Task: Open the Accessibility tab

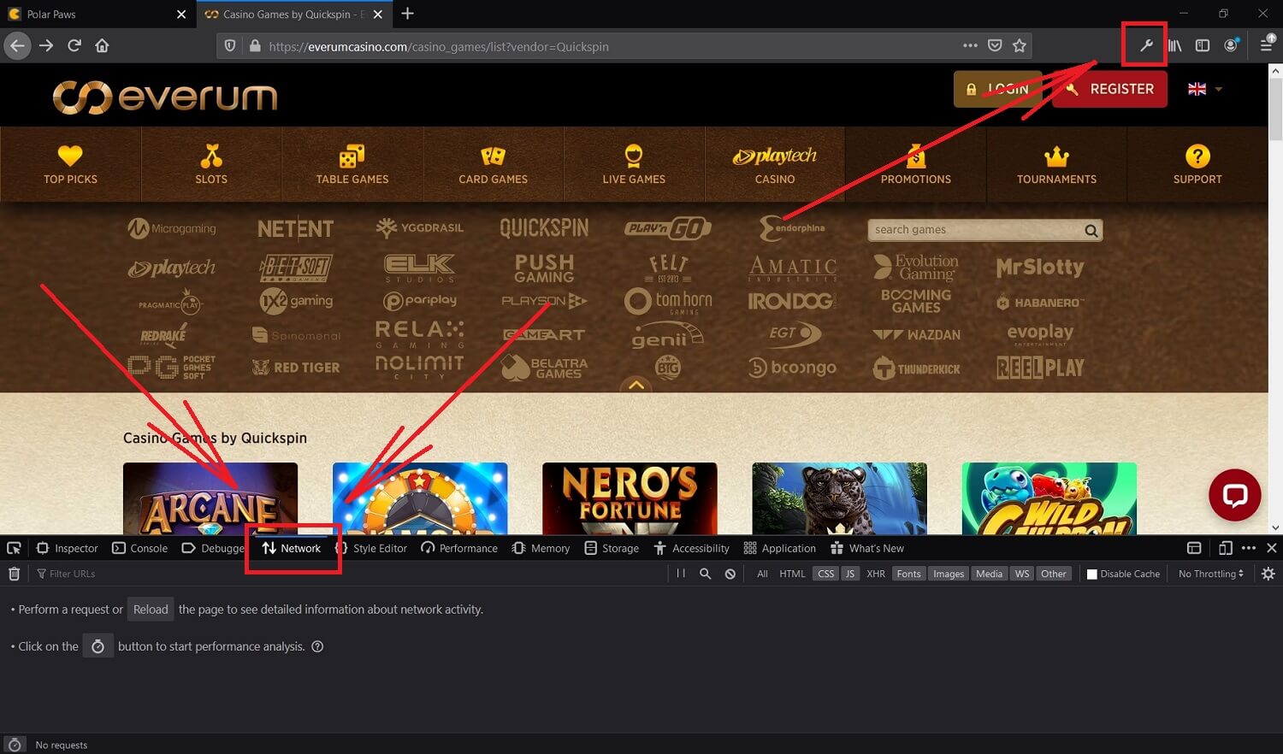Action: pos(692,548)
